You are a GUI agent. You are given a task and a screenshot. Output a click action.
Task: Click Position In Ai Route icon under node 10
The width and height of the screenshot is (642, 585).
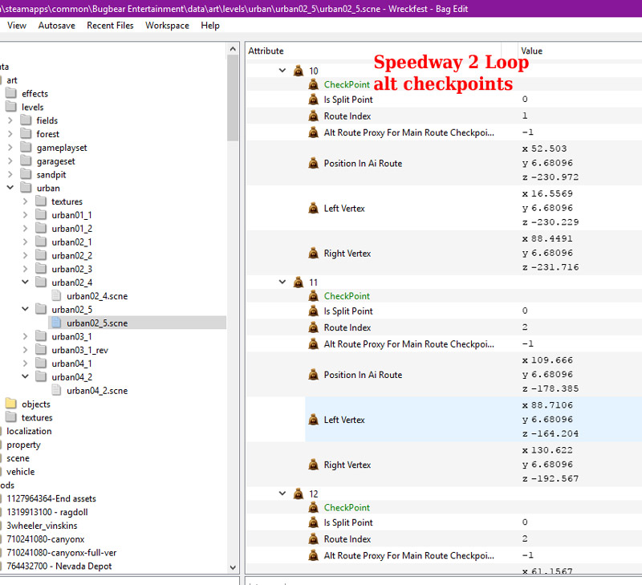point(313,164)
